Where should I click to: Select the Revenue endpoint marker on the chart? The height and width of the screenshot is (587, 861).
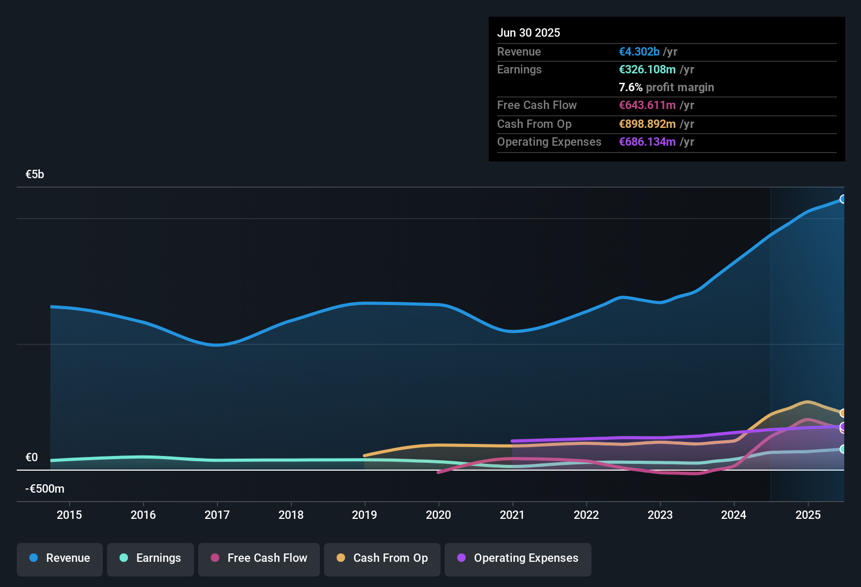(x=843, y=199)
